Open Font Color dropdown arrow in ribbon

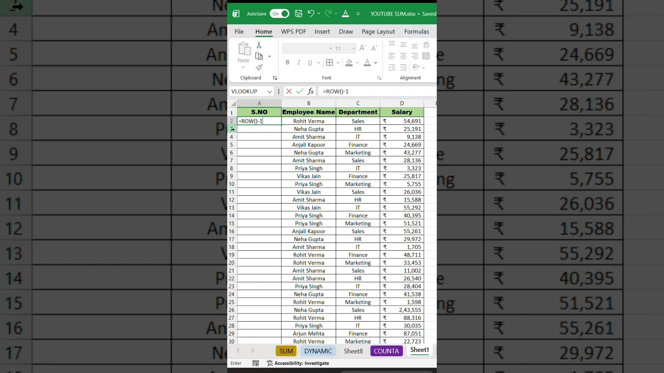tap(376, 63)
